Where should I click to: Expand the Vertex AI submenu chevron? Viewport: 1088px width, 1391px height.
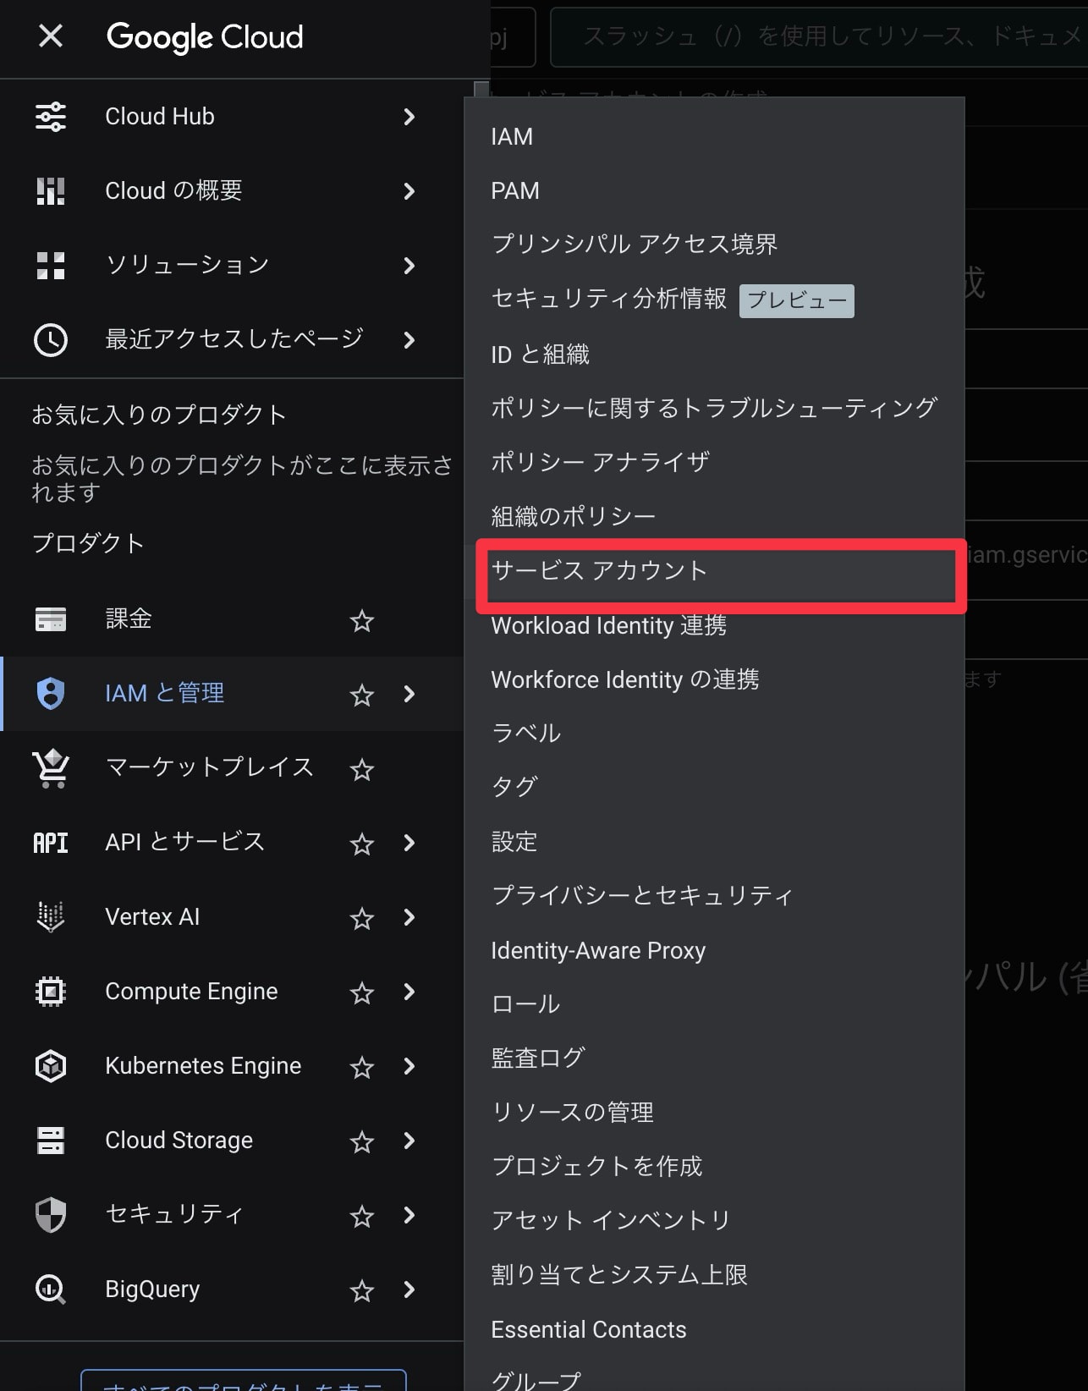pyautogui.click(x=409, y=917)
